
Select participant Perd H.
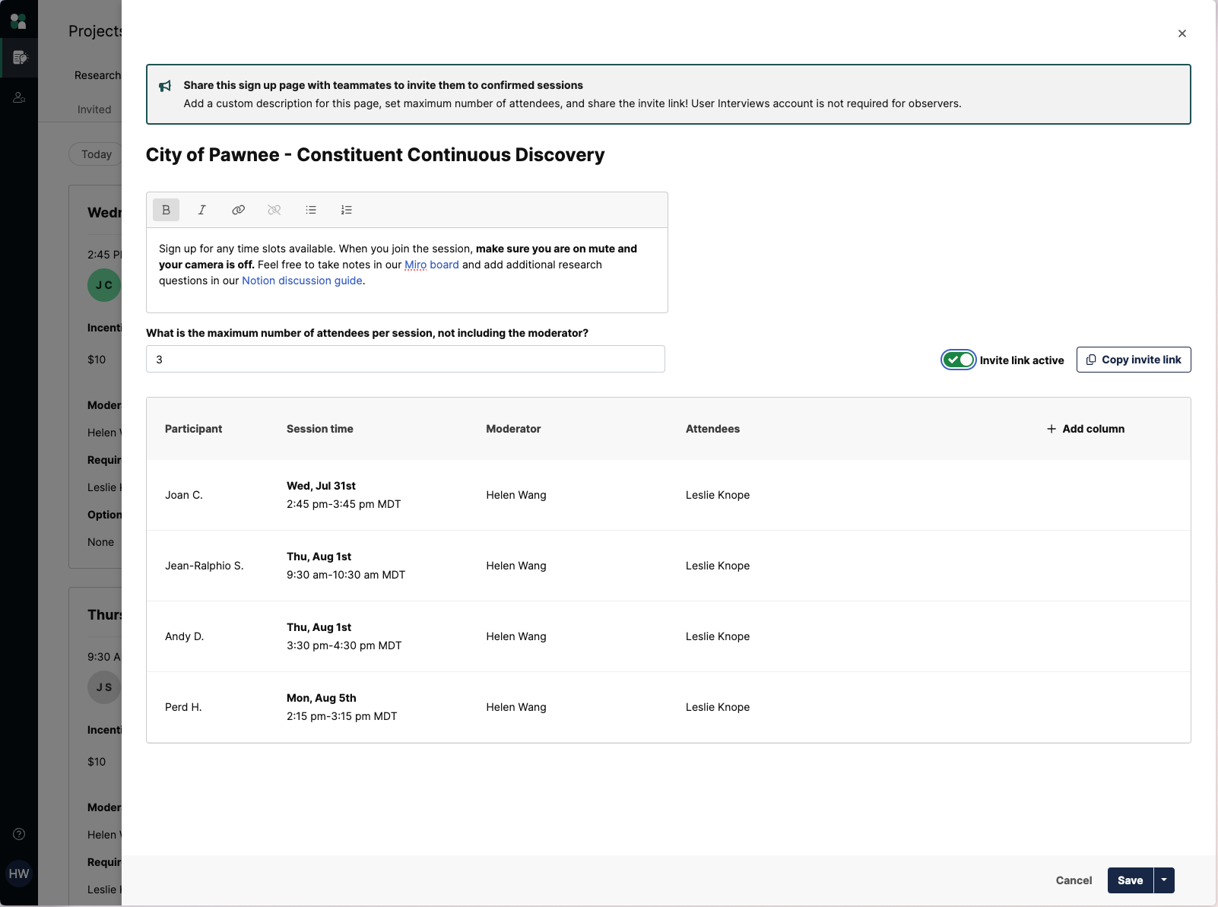pyautogui.click(x=183, y=707)
